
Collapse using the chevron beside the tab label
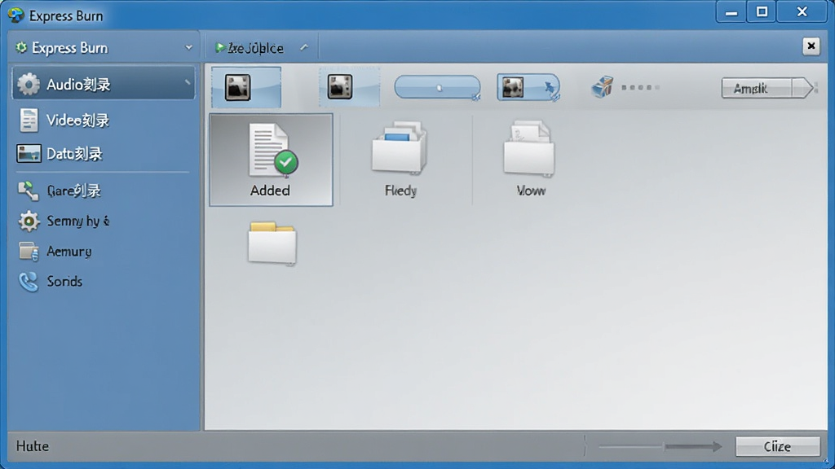(304, 48)
